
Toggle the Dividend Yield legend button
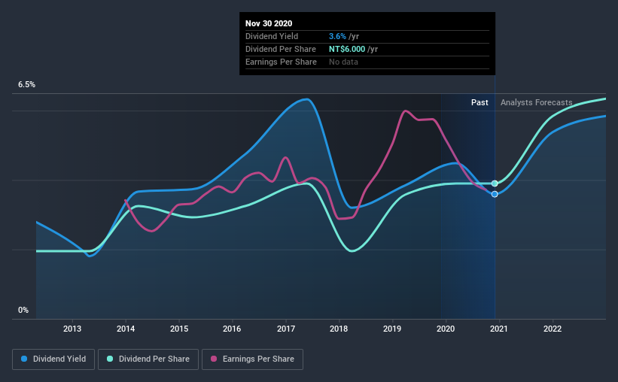coord(53,359)
